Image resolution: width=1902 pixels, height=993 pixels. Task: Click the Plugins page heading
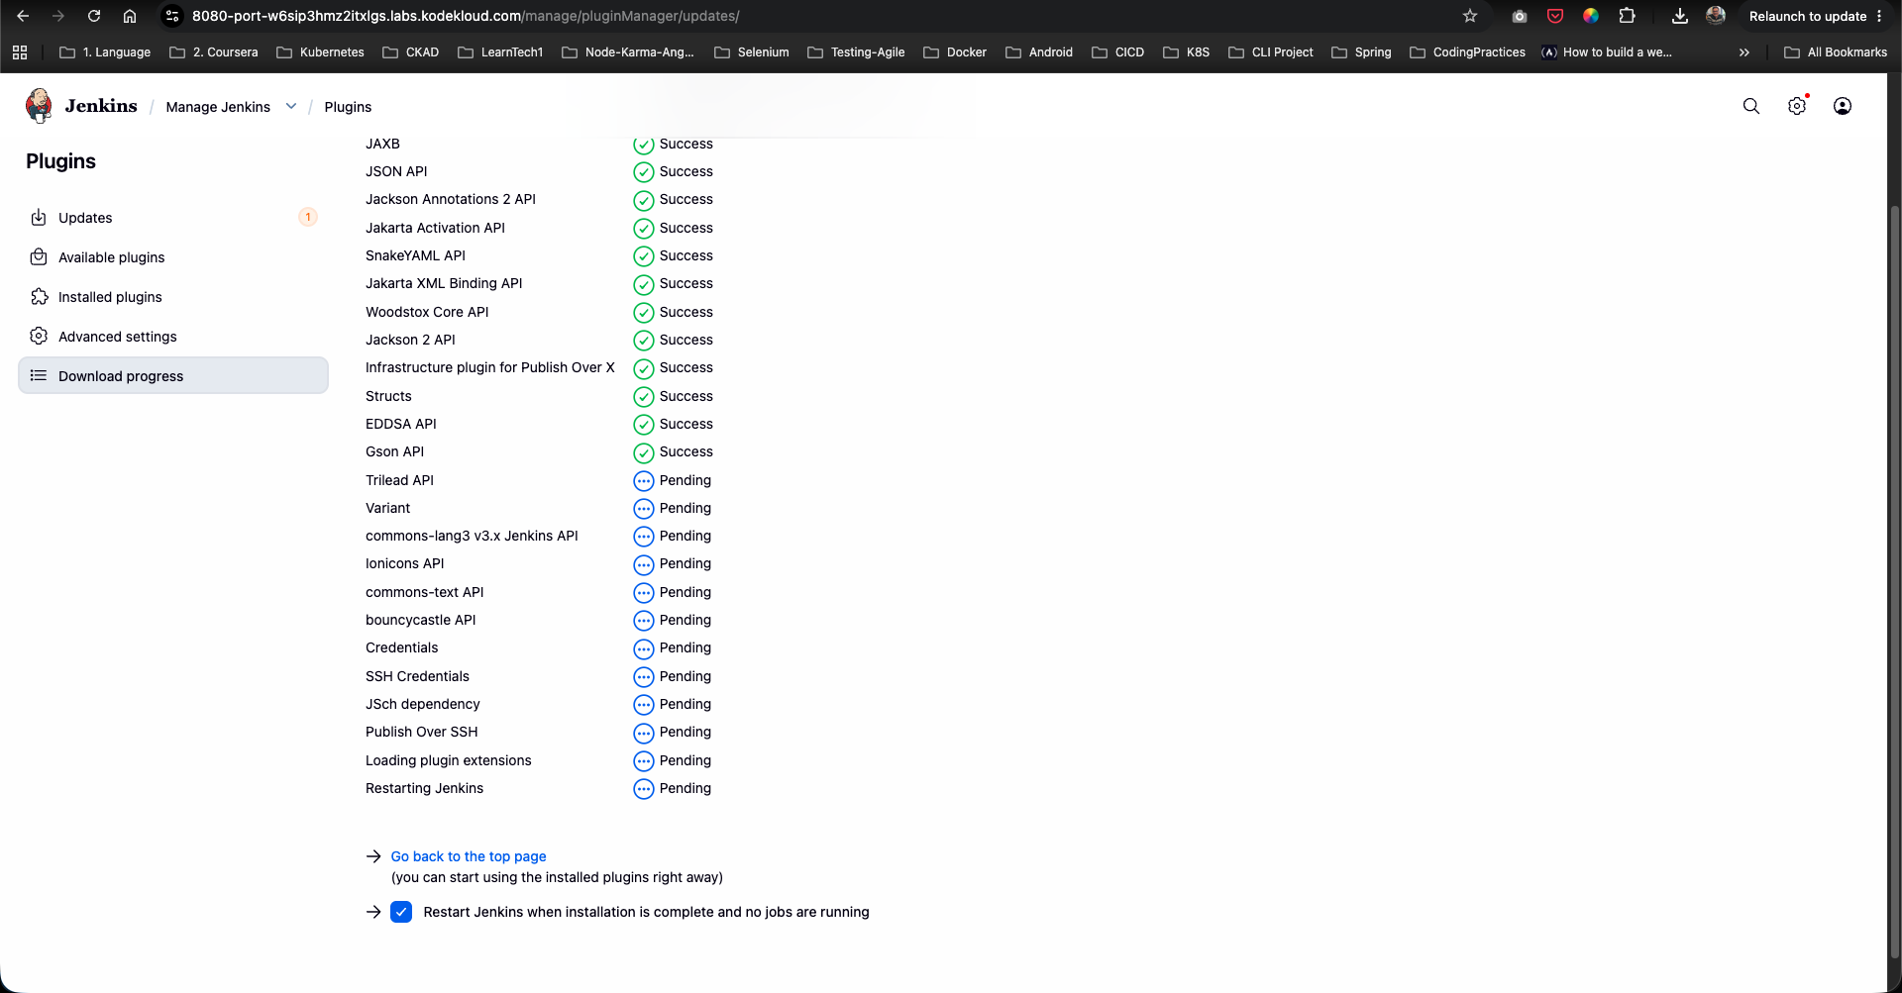pos(60,161)
